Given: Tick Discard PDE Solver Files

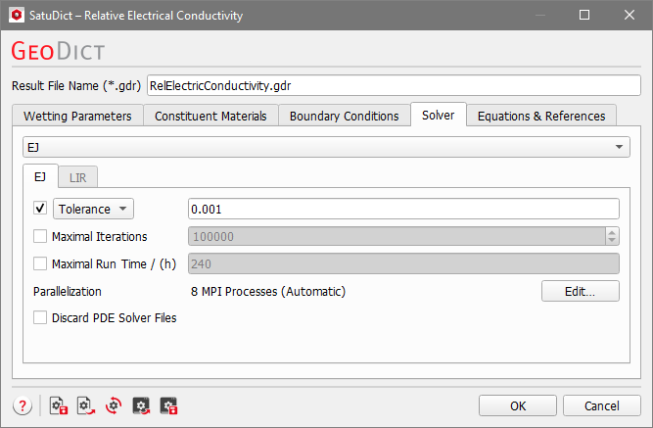Looking at the screenshot, I should click(40, 317).
